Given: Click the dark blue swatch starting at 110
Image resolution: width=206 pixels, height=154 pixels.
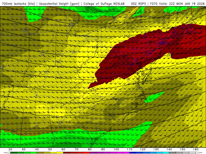Looking at the screenshot, I should pos(133,153).
